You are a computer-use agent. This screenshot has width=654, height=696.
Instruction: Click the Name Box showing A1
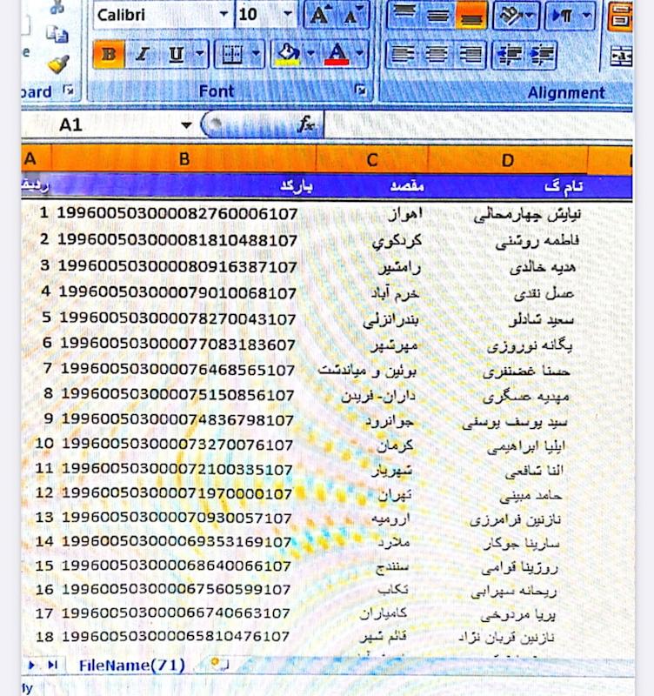(x=100, y=124)
